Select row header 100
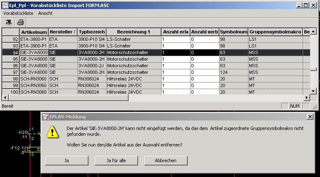Image resolution: width=320 pixels, height=177 pixels. (11, 92)
